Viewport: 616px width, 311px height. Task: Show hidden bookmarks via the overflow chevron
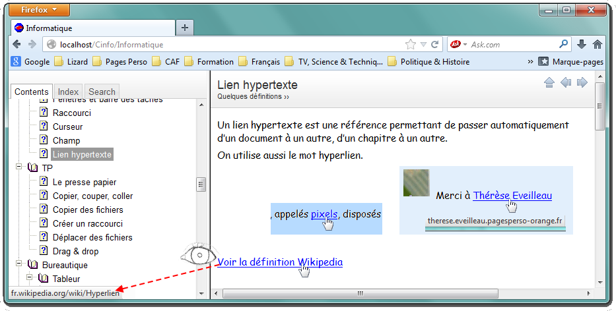(530, 62)
